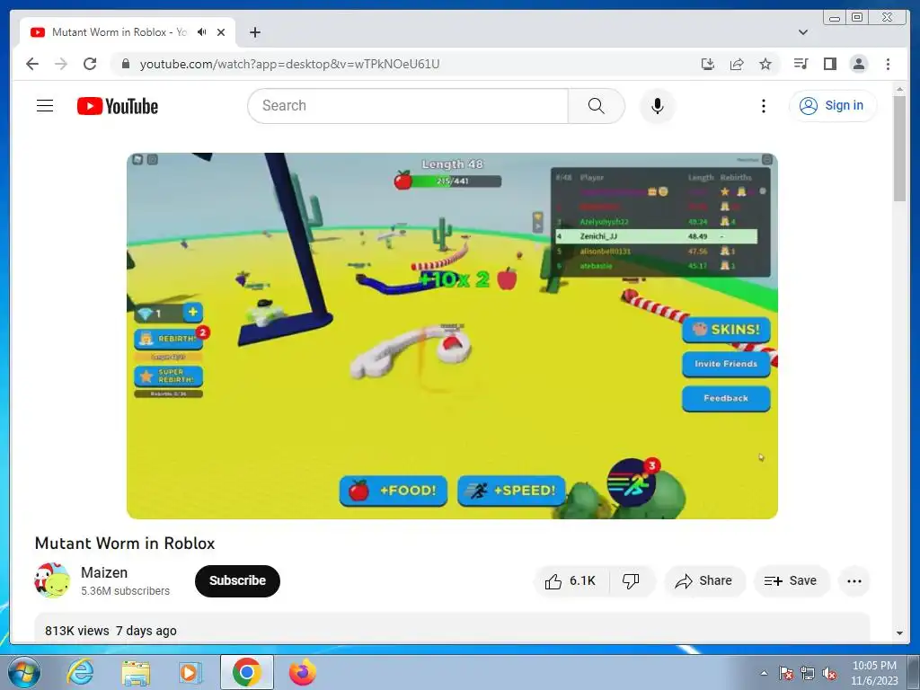This screenshot has width=920, height=690.
Task: Expand the description at 813K views
Action: [452, 628]
